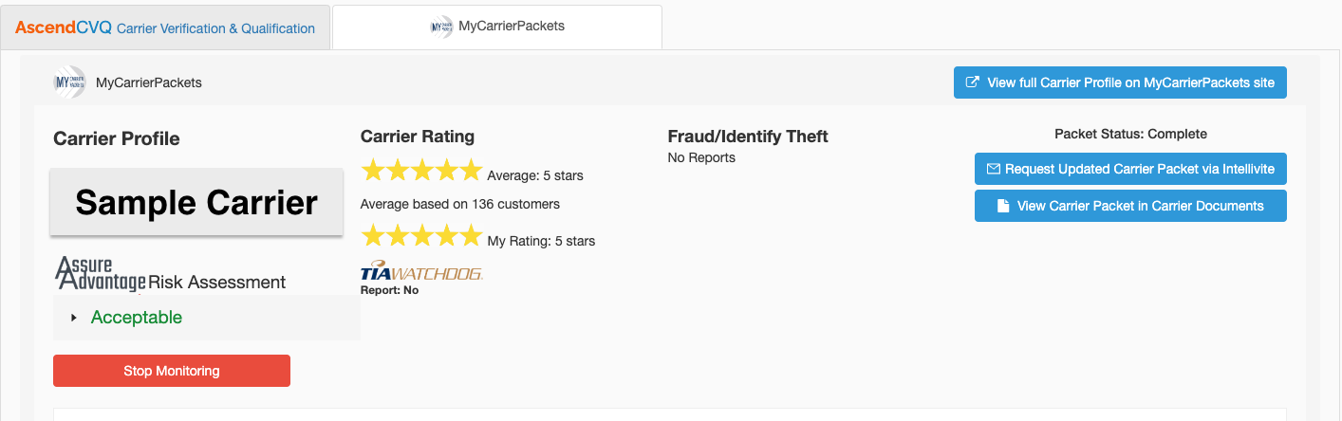Image resolution: width=1342 pixels, height=421 pixels.
Task: Set My Rating to three stars
Action: click(x=422, y=235)
